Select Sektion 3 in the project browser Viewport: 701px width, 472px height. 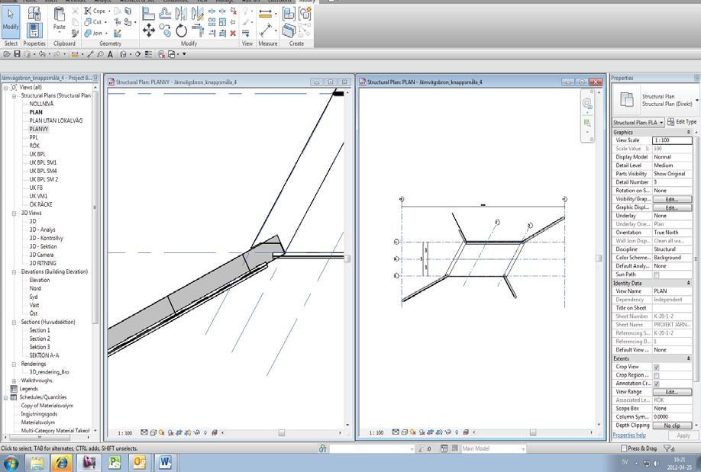pyautogui.click(x=40, y=347)
